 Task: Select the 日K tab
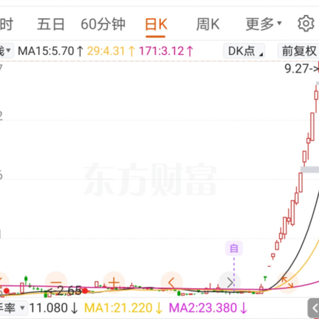point(156,24)
